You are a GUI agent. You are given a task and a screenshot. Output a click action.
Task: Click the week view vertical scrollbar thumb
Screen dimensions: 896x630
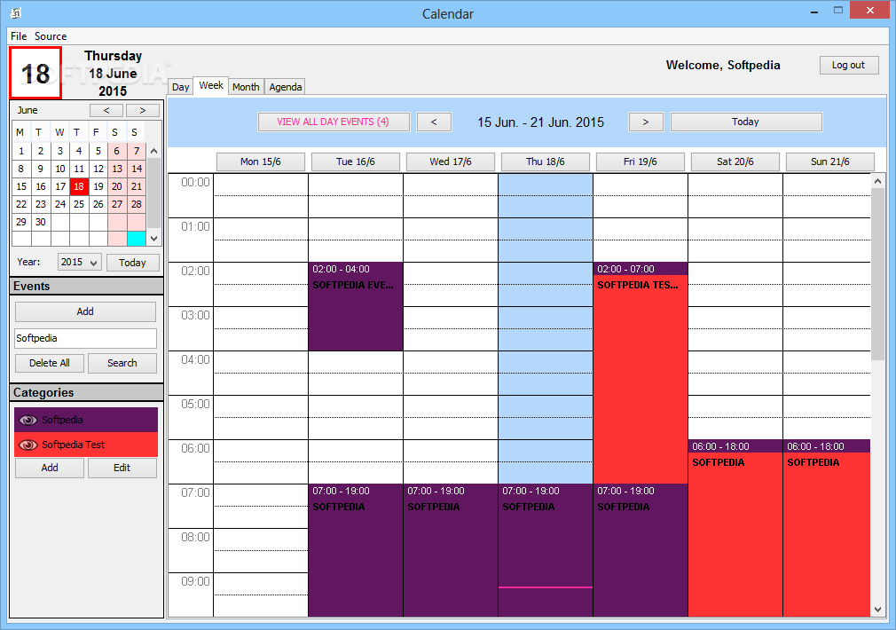pos(877,274)
